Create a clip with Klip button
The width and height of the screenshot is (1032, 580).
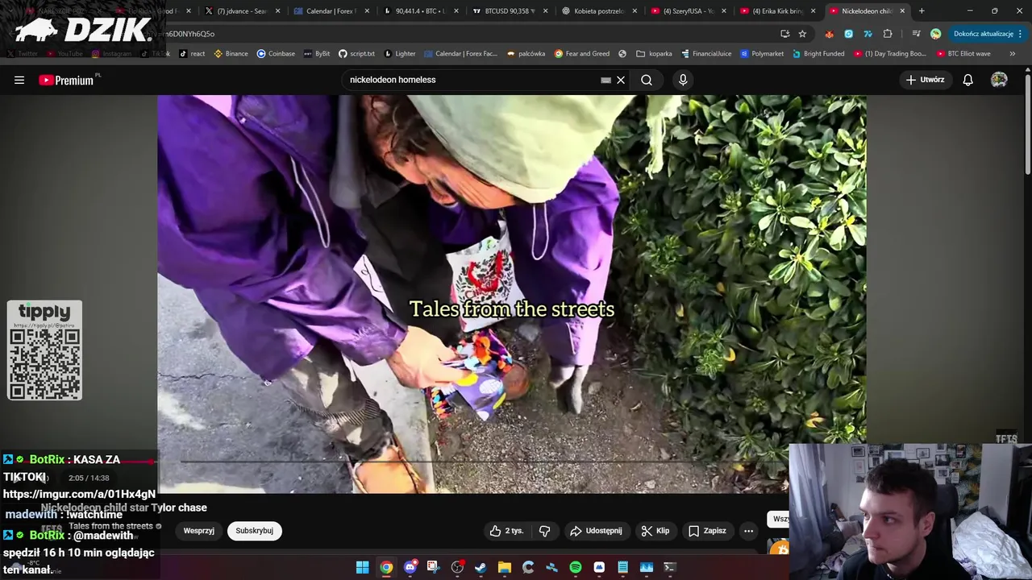pyautogui.click(x=655, y=531)
